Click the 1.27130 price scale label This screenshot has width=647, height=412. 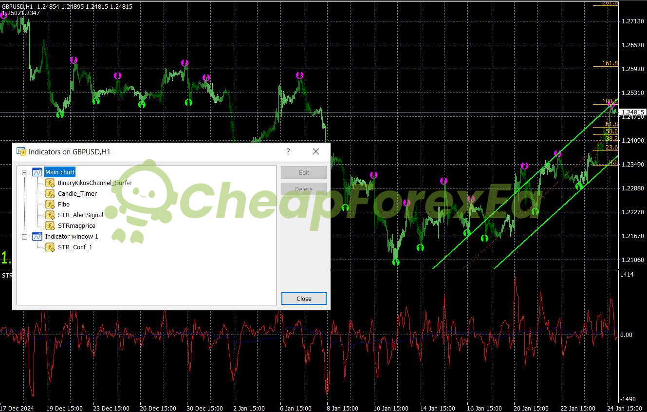pos(633,21)
